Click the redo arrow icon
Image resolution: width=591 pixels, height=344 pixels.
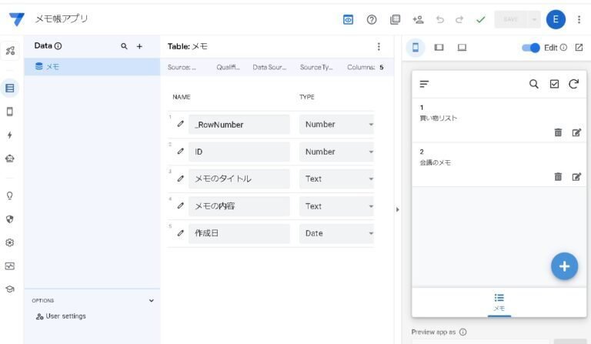click(459, 19)
